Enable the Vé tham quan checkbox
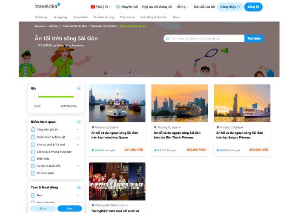This screenshot has width=298, height=213. click(33, 173)
